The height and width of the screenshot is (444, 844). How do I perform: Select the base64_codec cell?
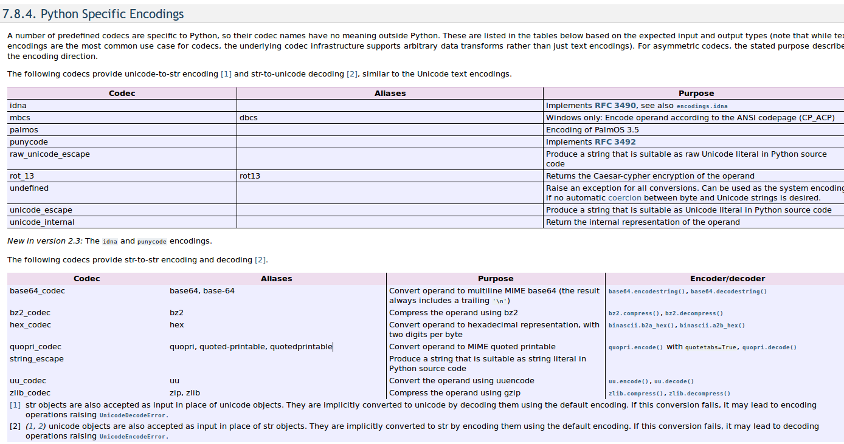tap(87, 296)
